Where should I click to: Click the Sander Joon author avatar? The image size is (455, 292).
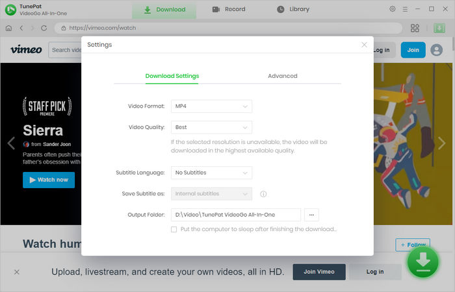(26, 144)
